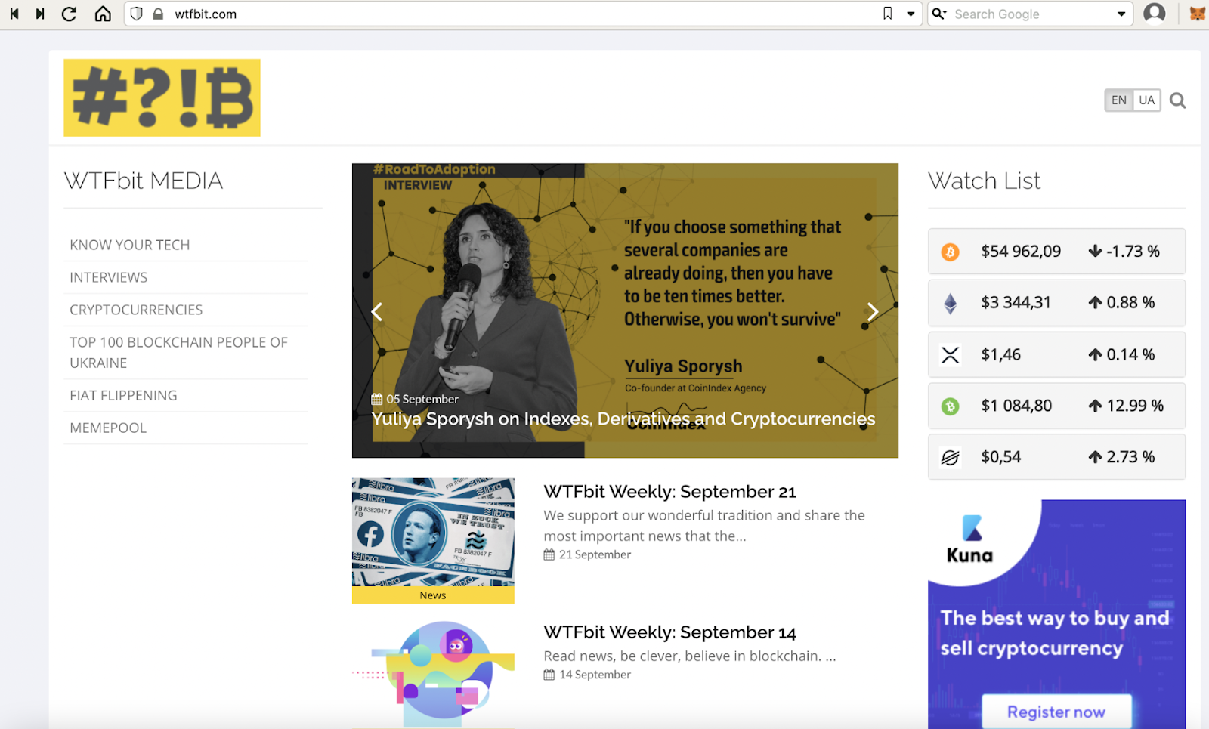Screen dimensions: 1209x729
Task: Open WTFbit Weekly: September 21 article
Action: point(670,492)
